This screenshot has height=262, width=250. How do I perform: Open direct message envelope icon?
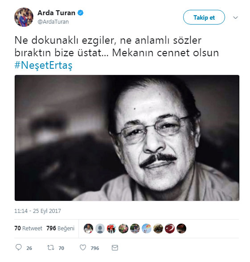click(x=115, y=248)
